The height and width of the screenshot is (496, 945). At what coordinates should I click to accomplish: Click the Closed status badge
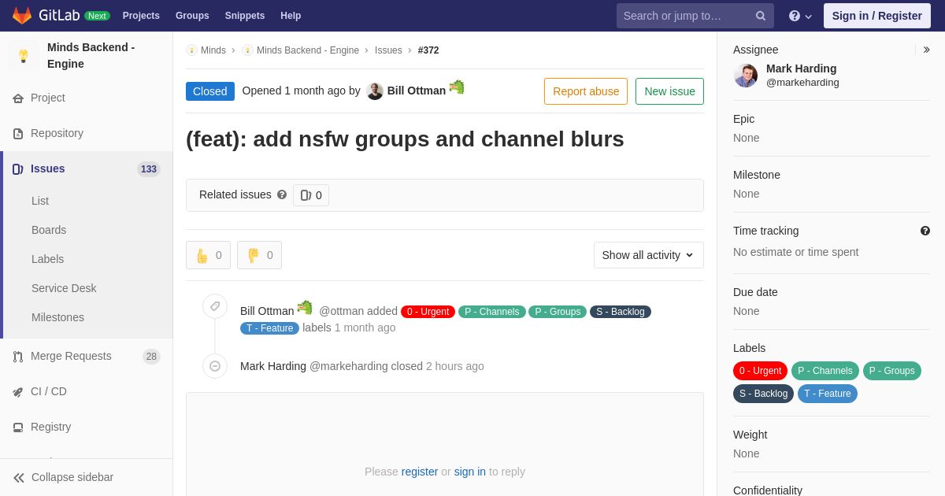pos(210,91)
